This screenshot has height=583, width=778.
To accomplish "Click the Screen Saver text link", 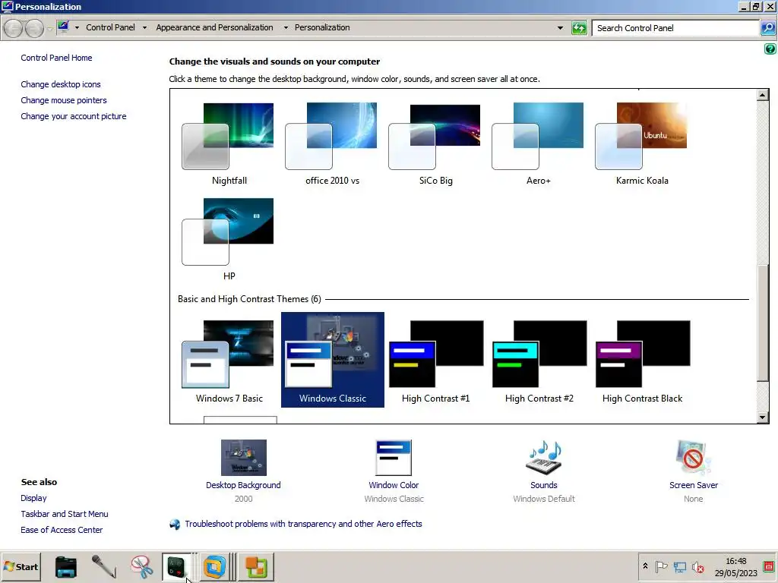I will [x=693, y=485].
